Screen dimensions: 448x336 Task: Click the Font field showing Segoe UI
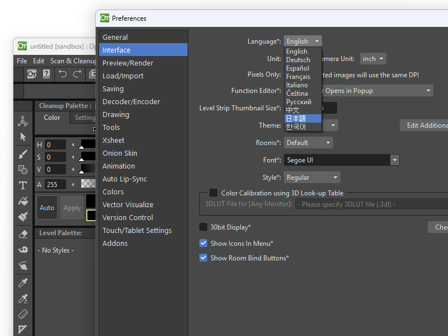coord(337,160)
